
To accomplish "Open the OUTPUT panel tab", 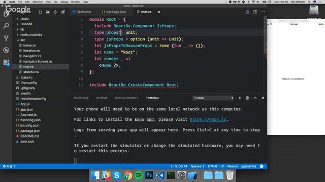I will [x=102, y=98].
